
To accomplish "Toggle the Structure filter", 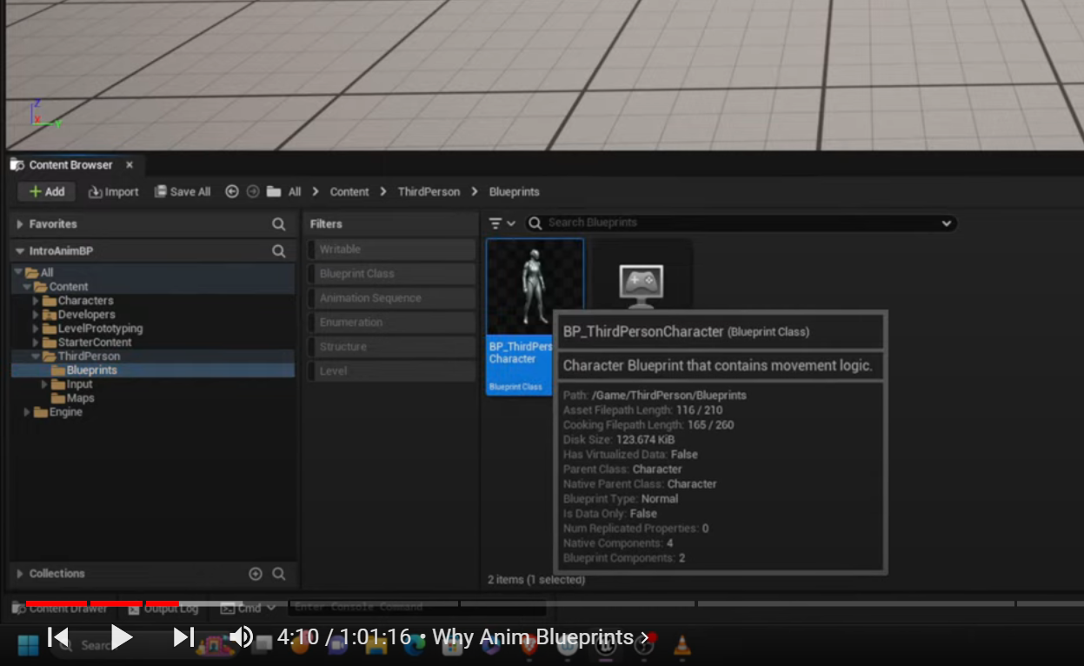I will (x=391, y=347).
